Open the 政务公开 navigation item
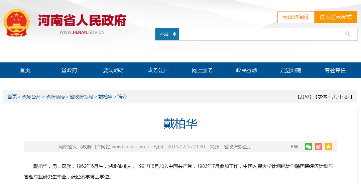Screen dimensions: 361x184 click(x=158, y=70)
